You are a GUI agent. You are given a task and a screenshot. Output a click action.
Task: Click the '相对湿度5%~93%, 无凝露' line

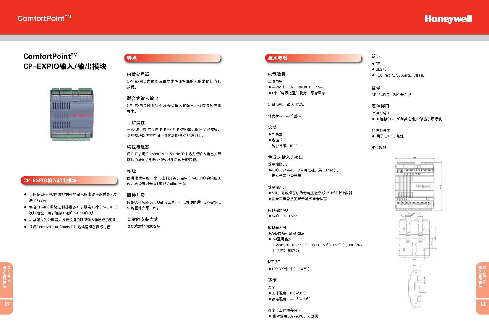(x=293, y=316)
